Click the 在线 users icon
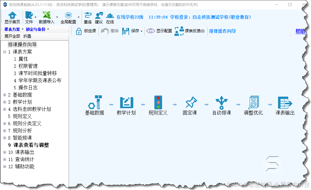The image size is (311, 190). tap(110, 16)
